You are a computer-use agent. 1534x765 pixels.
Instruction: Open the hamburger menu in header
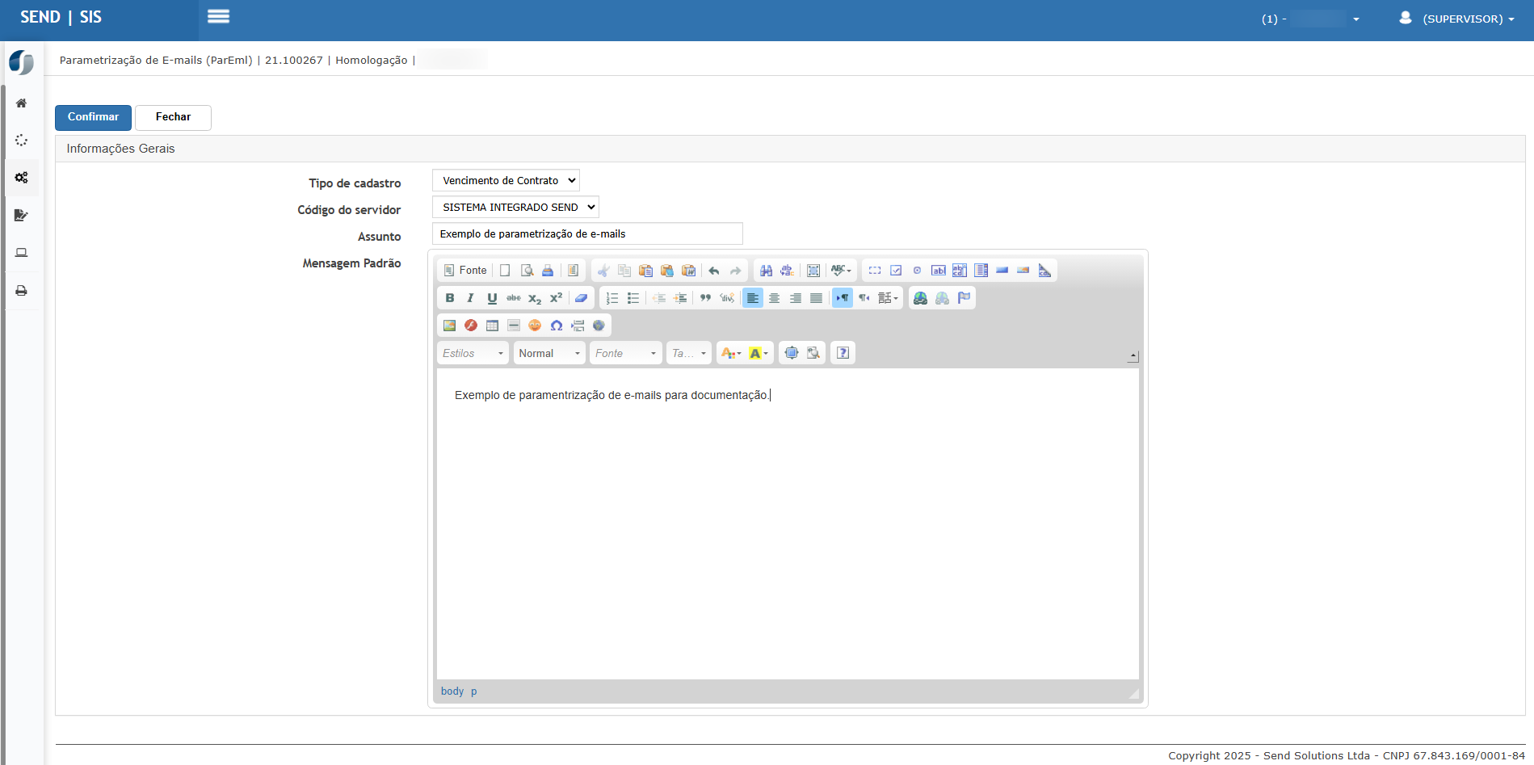pos(218,17)
